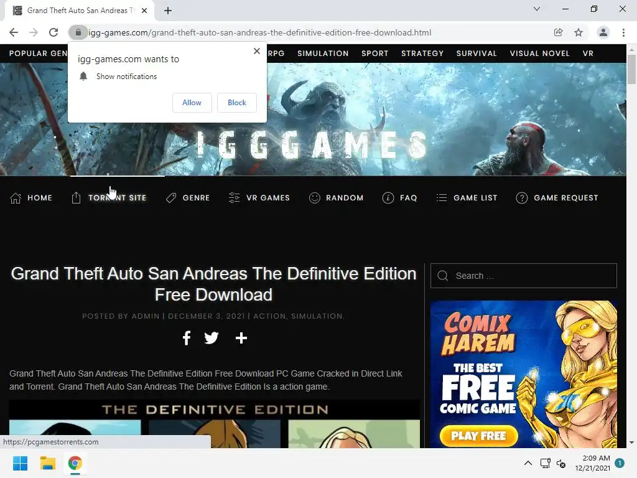637x478 pixels.
Task: Click the lock site info icon
Action: point(78,32)
